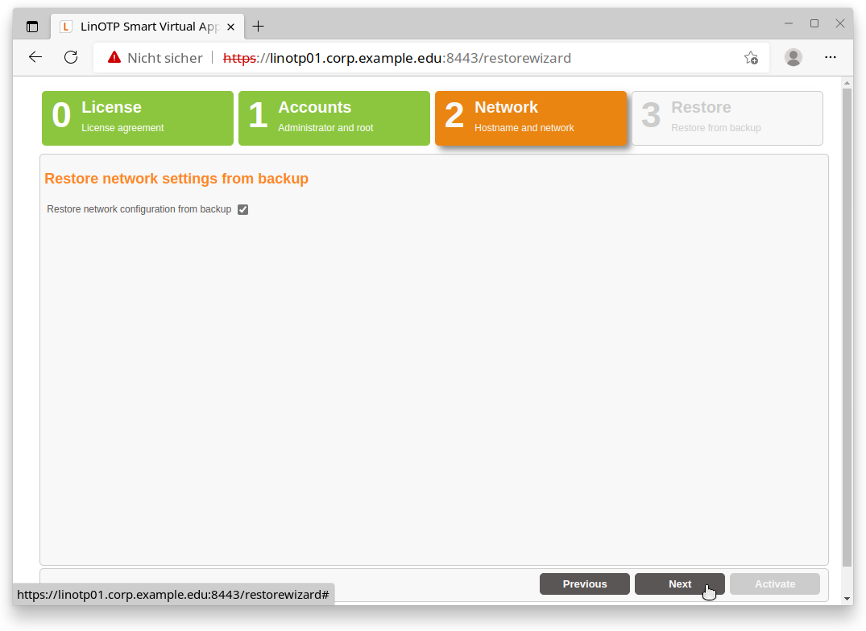Image resolution: width=866 pixels, height=631 pixels.
Task: Go to step 0 License
Action: [138, 118]
